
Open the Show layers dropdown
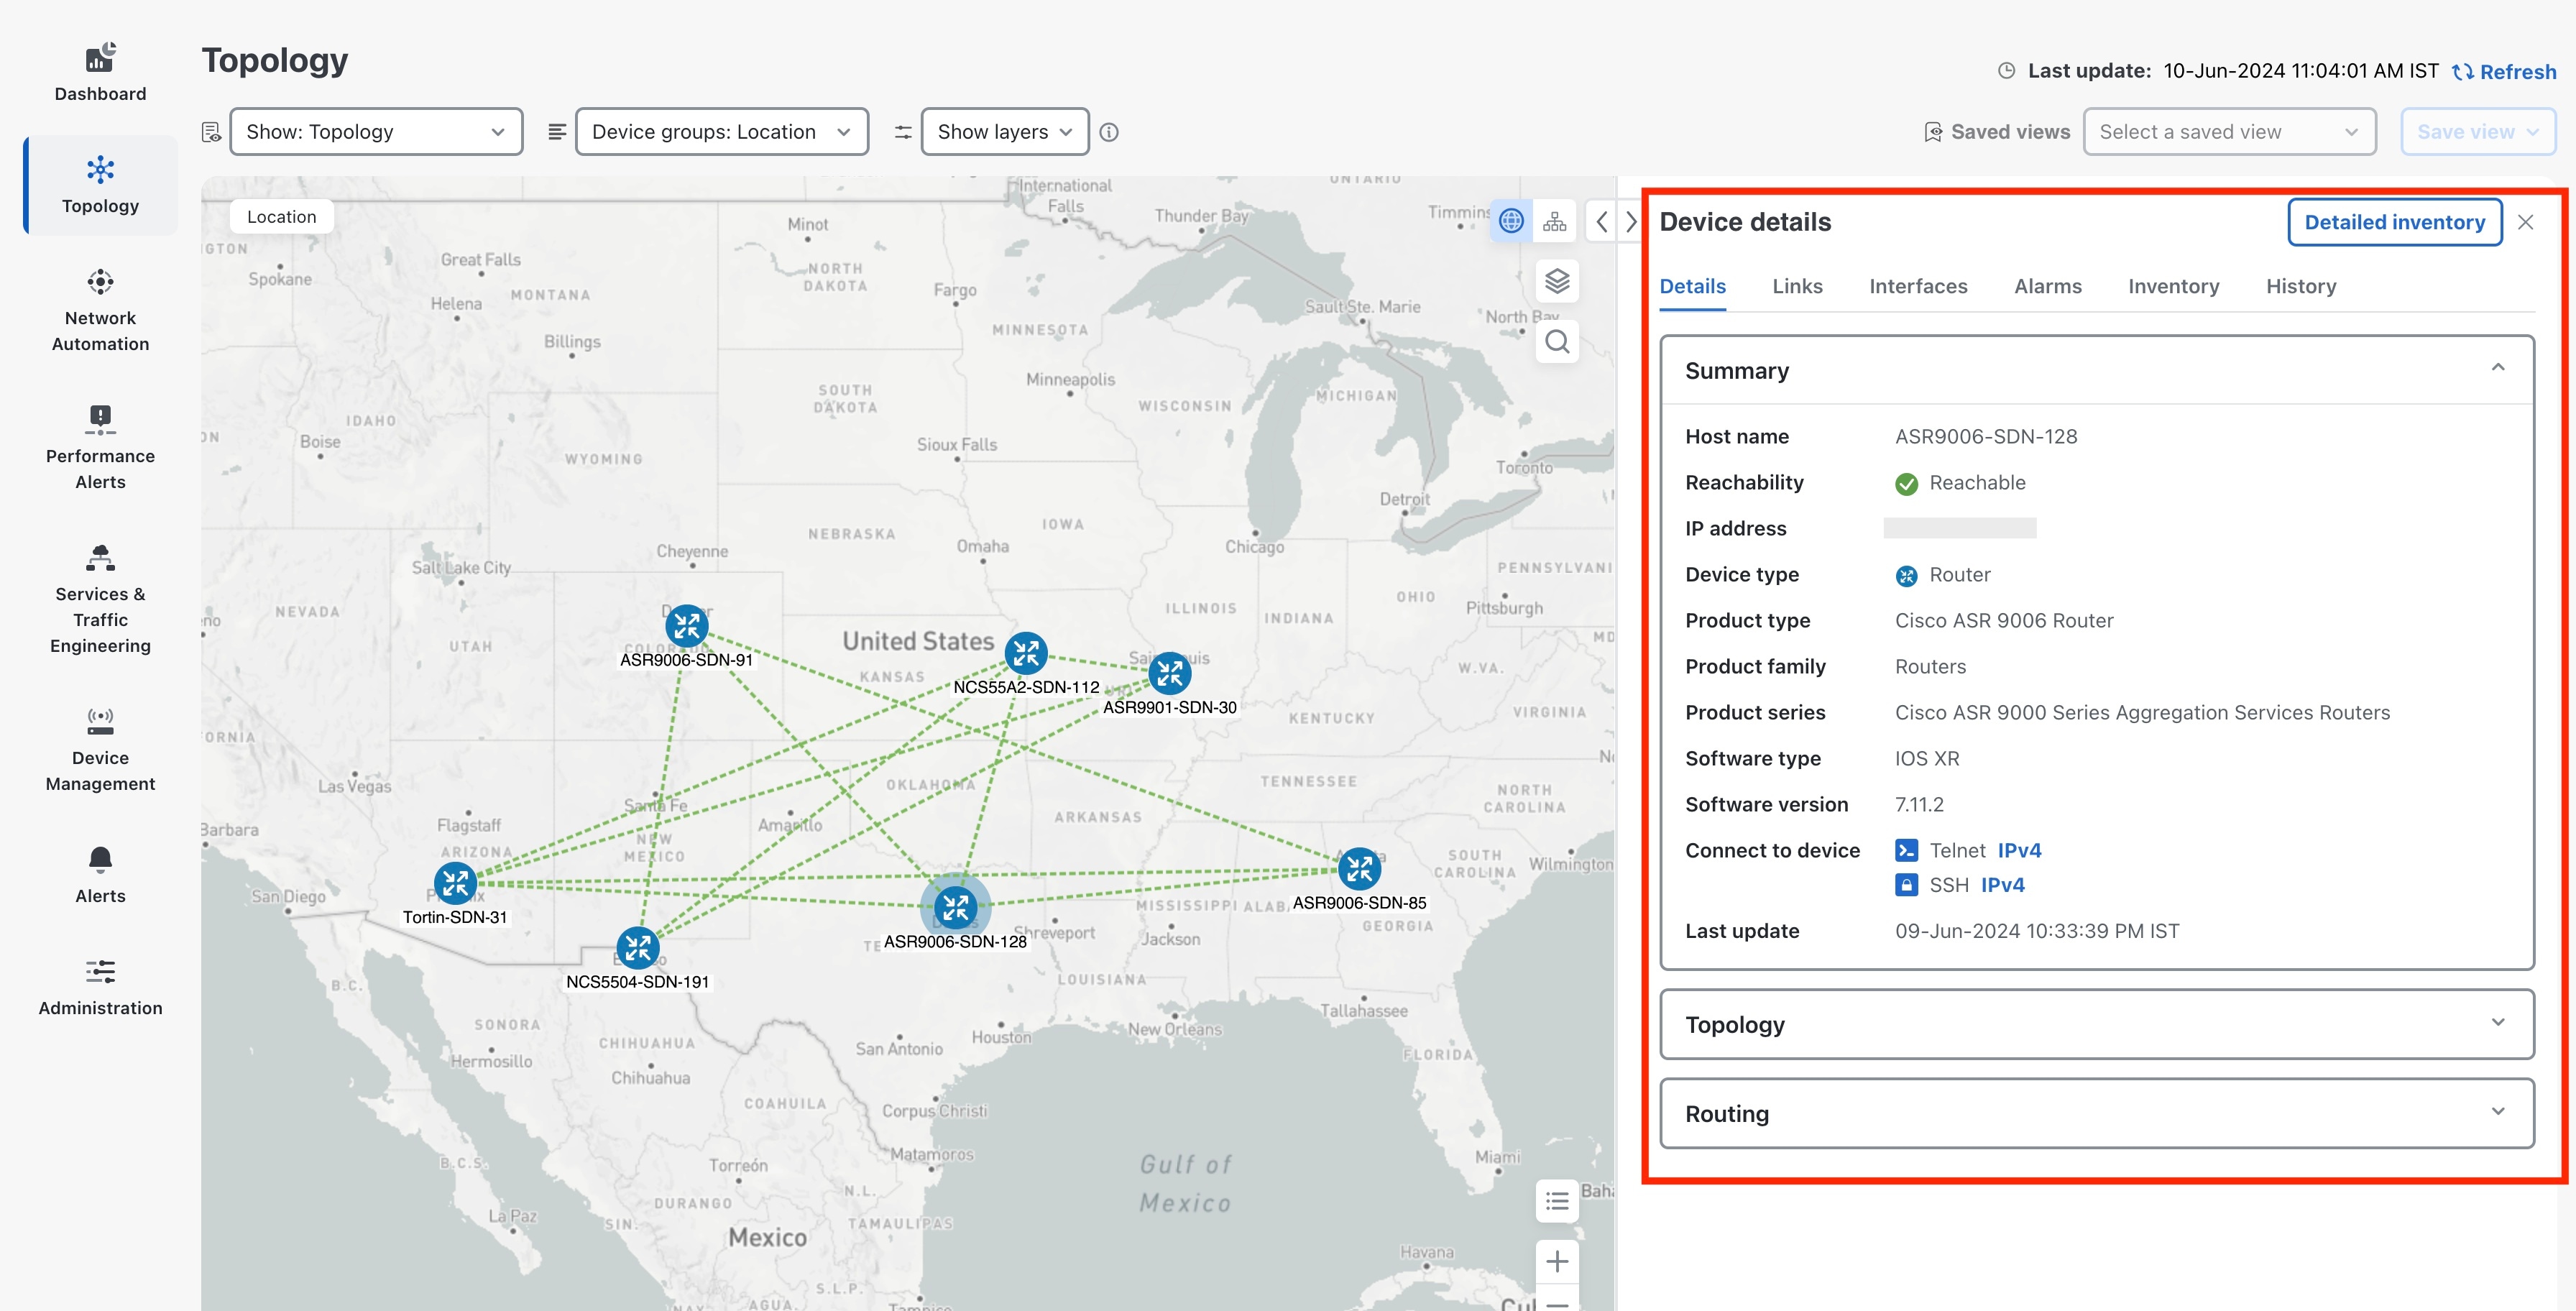tap(1005, 132)
